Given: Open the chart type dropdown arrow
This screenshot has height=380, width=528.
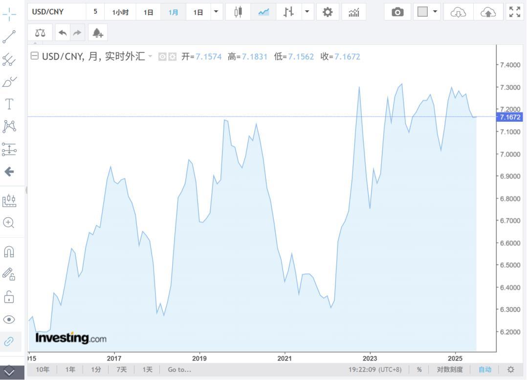Looking at the screenshot, I should (307, 12).
